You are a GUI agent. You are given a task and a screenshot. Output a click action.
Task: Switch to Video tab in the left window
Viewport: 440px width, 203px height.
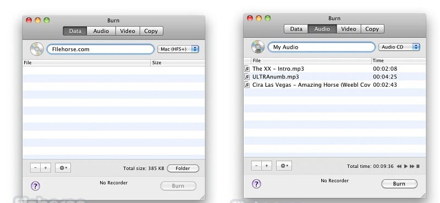(x=128, y=31)
